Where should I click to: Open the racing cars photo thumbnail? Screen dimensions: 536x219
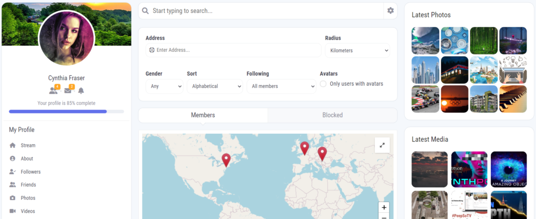[x=425, y=99]
